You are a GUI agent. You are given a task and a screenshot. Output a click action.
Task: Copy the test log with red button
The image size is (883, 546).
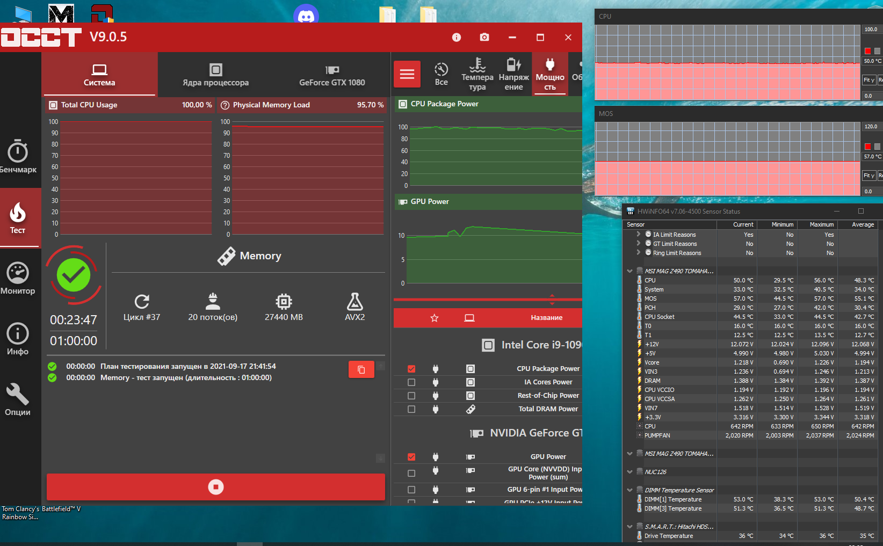tap(361, 369)
